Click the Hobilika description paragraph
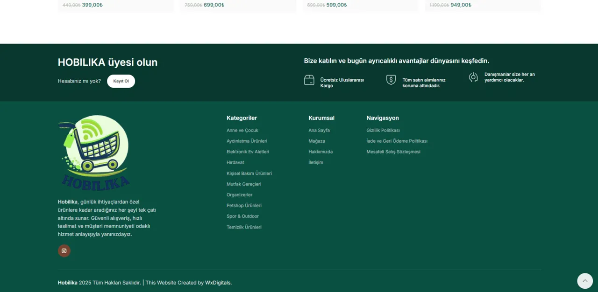The height and width of the screenshot is (292, 598). (107, 218)
